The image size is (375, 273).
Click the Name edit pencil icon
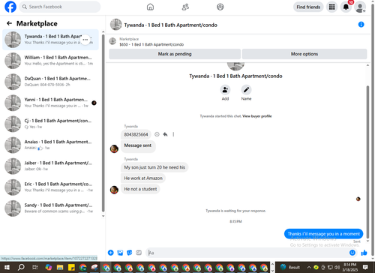coord(246,90)
